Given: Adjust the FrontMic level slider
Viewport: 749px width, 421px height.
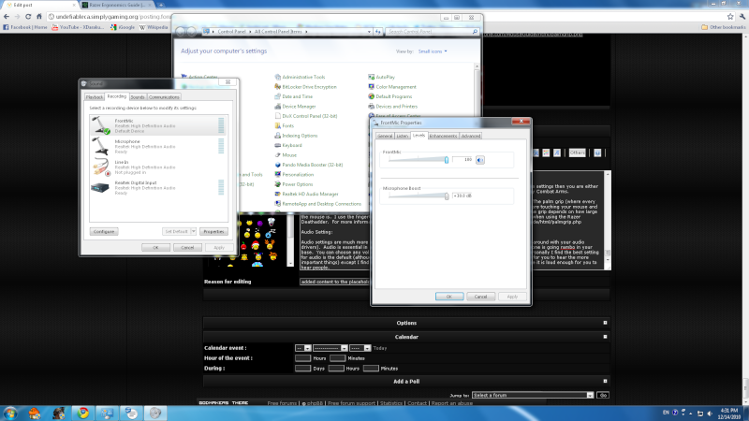Looking at the screenshot, I should [447, 160].
